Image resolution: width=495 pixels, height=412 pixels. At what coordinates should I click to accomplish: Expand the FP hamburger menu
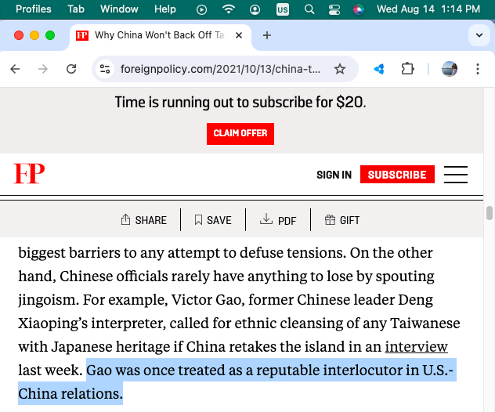coord(455,175)
